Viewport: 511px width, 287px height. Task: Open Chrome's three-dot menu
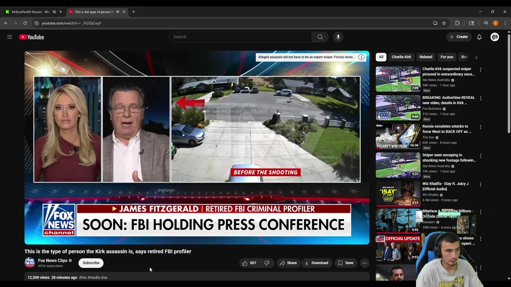coord(505,23)
